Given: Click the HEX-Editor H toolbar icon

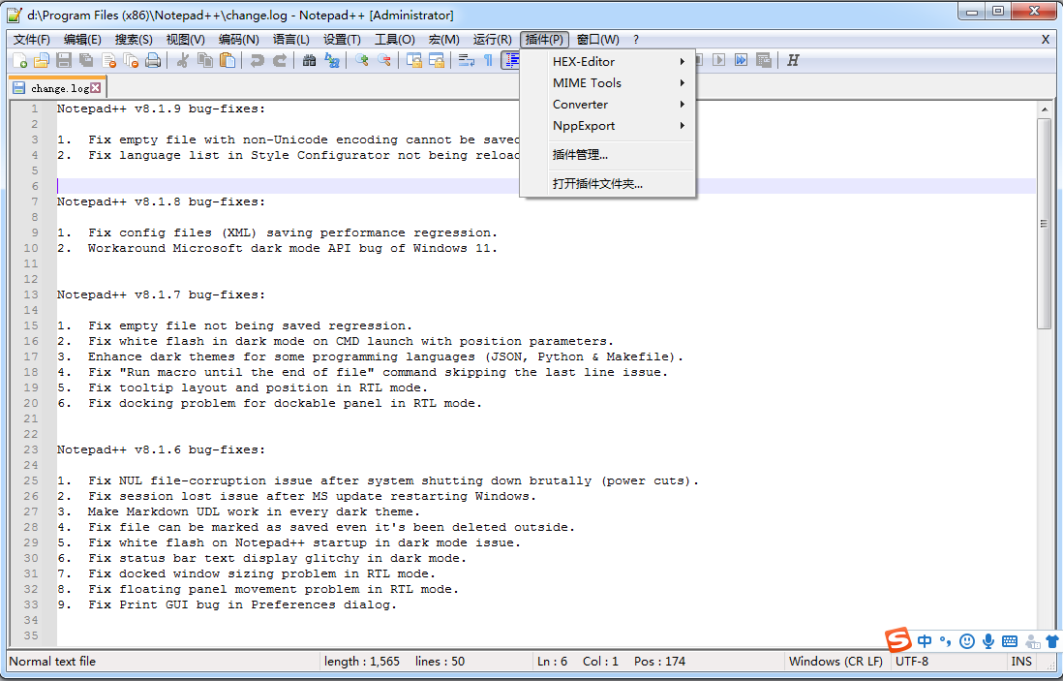Looking at the screenshot, I should 793,61.
